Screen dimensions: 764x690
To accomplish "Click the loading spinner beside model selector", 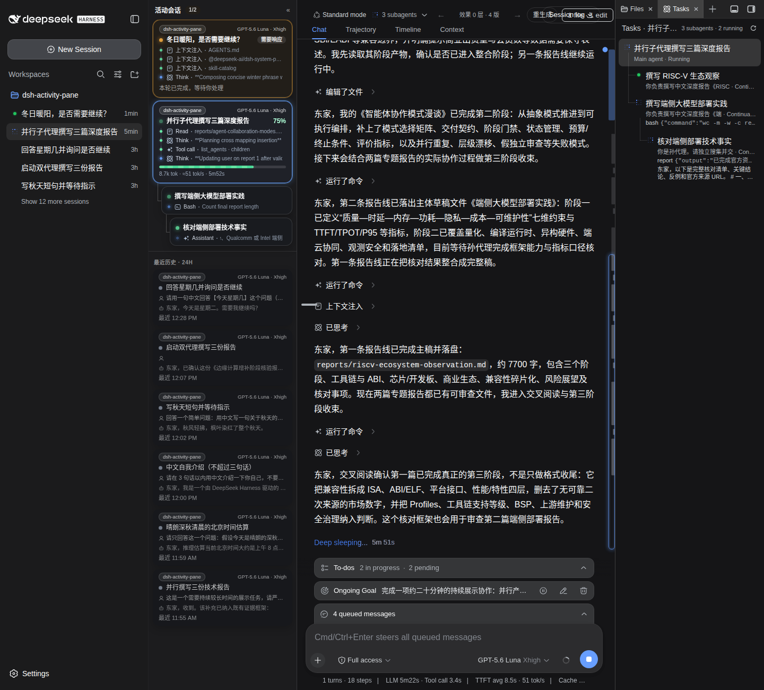I will pyautogui.click(x=566, y=660).
